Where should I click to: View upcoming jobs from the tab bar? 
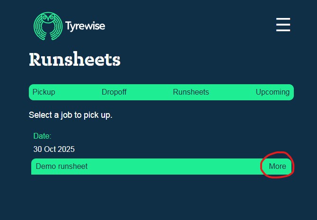point(273,92)
